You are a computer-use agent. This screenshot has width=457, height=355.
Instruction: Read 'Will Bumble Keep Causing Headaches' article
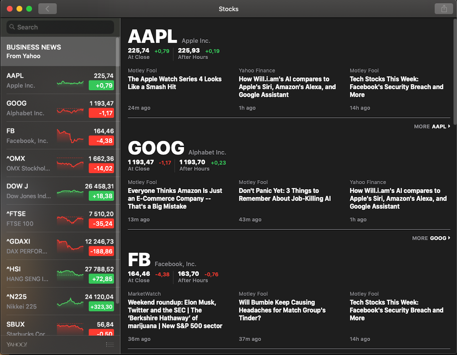282,310
